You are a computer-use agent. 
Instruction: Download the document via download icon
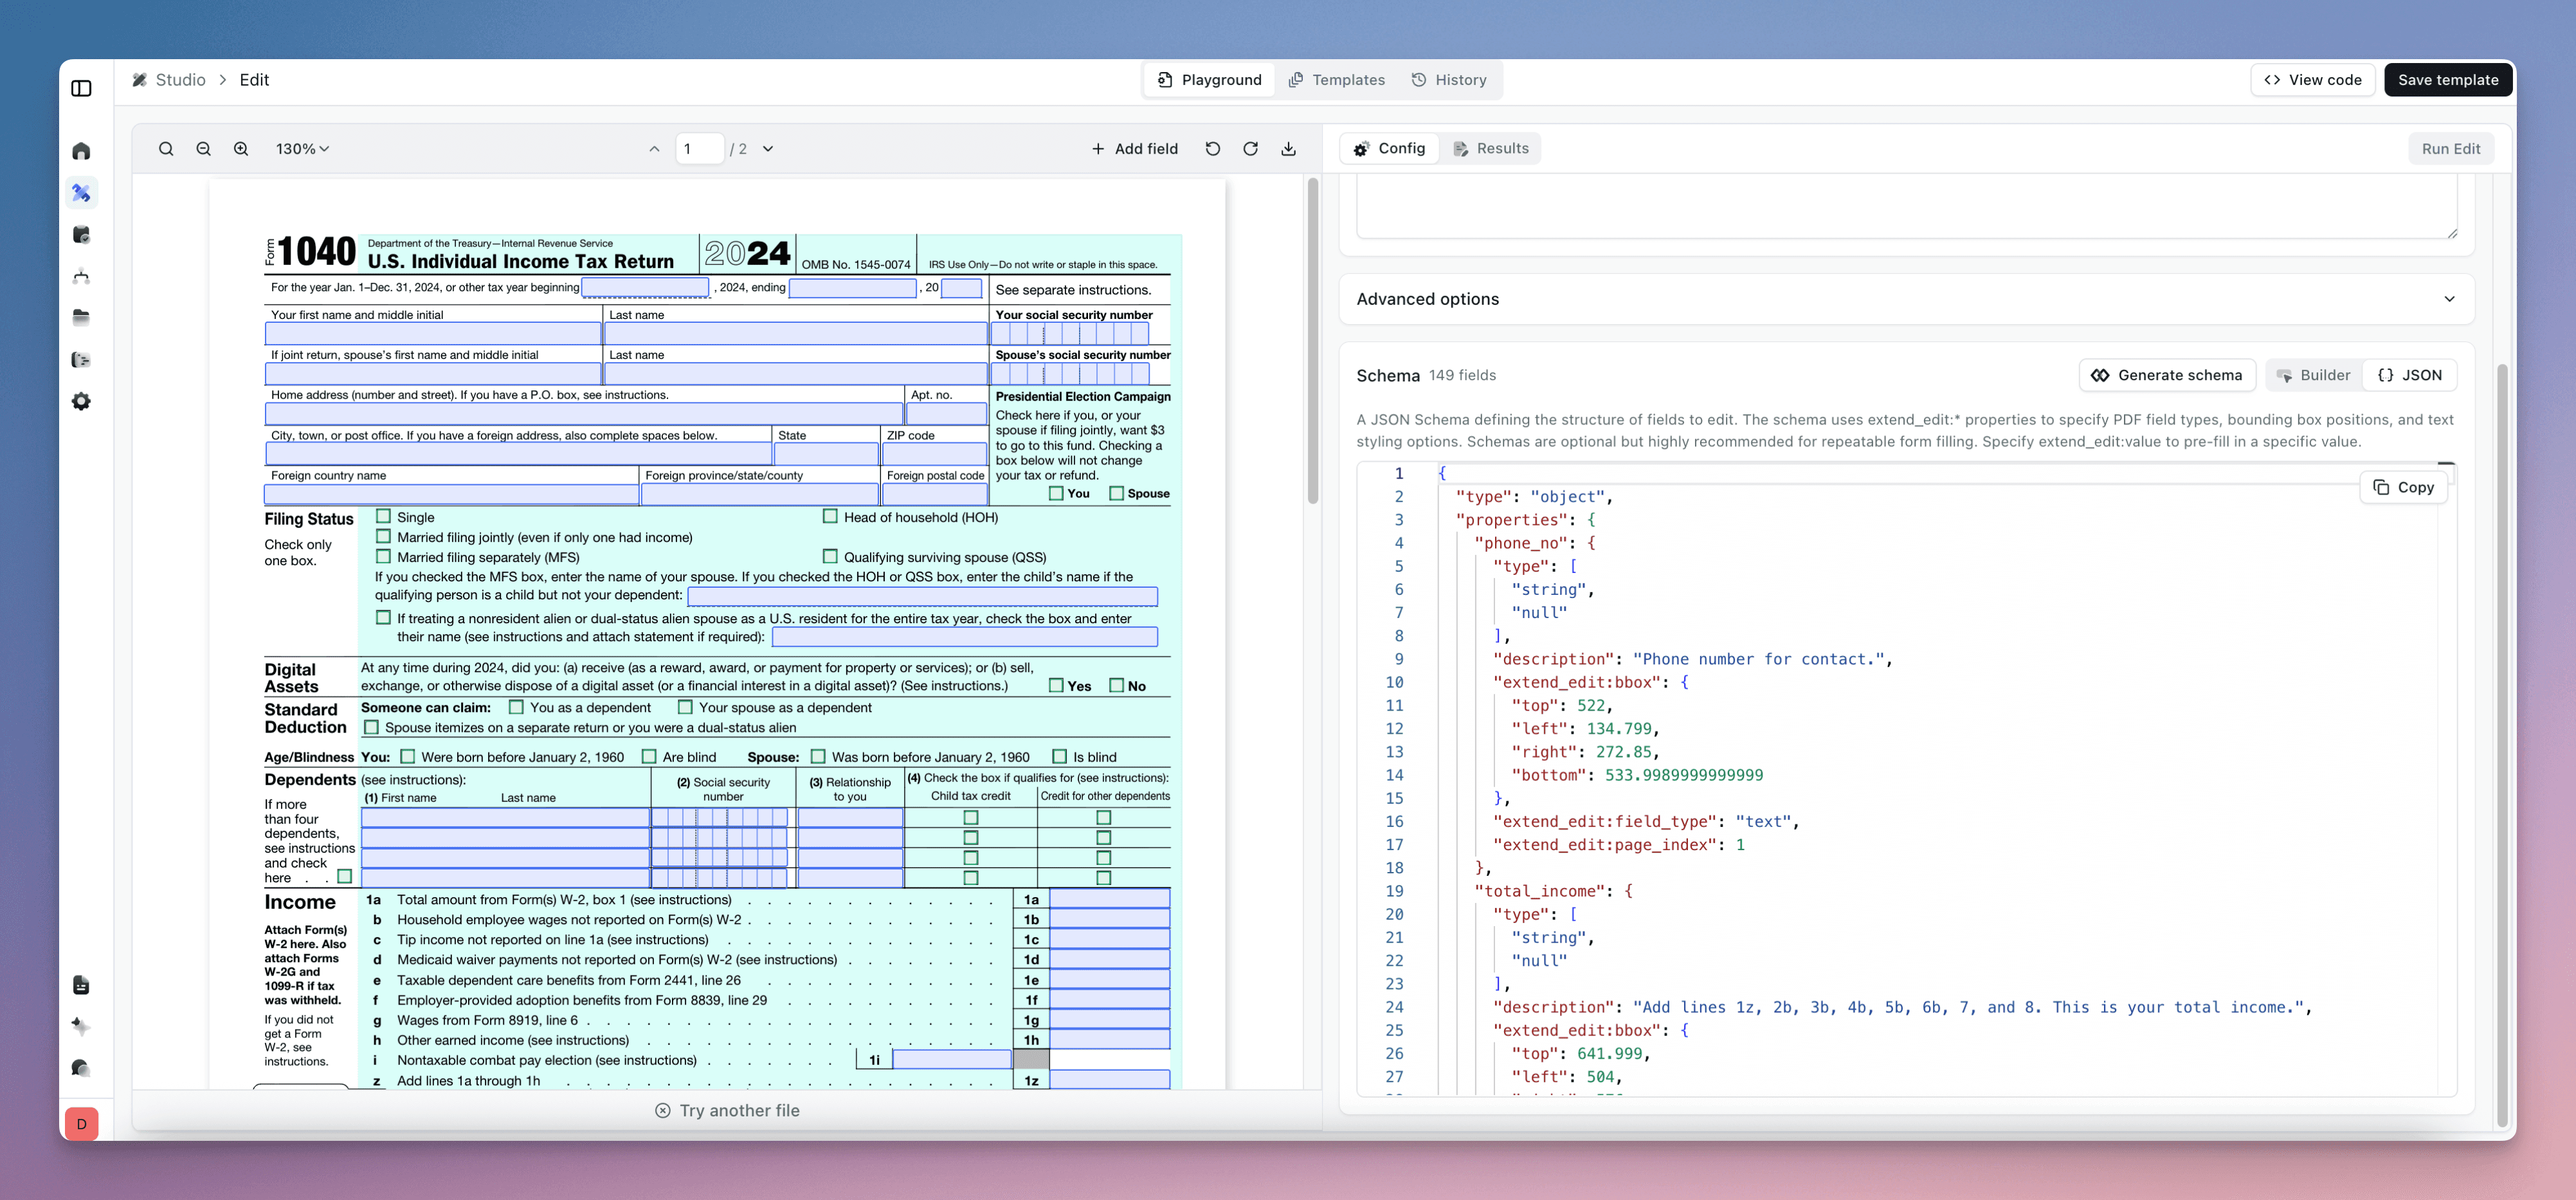point(1288,149)
